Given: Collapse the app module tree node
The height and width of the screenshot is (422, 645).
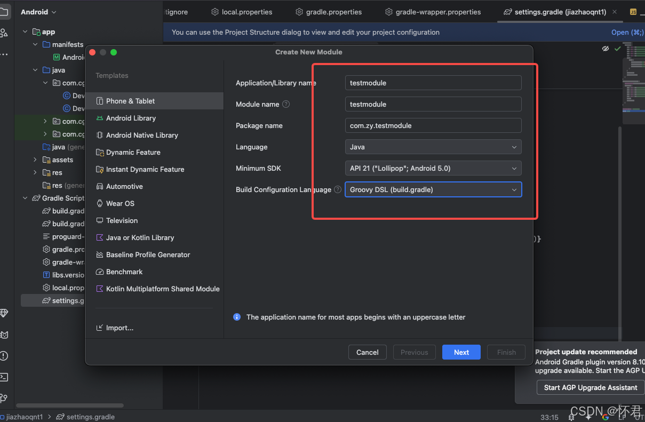Looking at the screenshot, I should [25, 32].
